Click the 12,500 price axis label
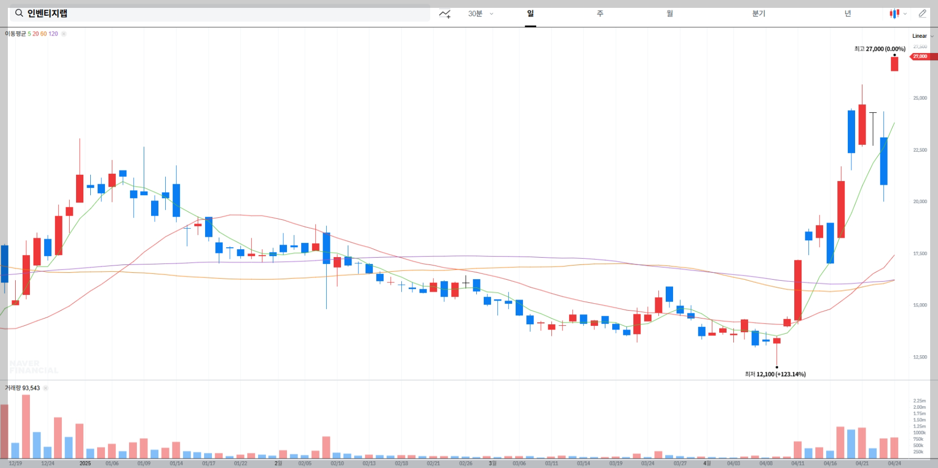Image resolution: width=938 pixels, height=468 pixels. [x=920, y=357]
